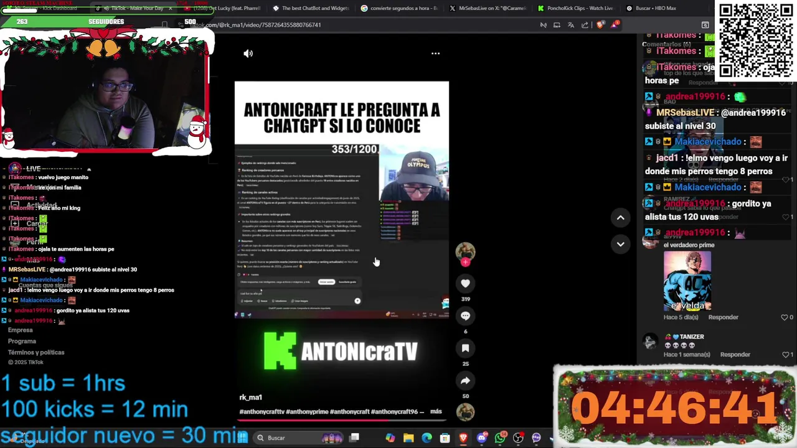Image resolution: width=797 pixels, height=448 pixels.
Task: Open the Empresa footer link
Action: tap(20, 330)
